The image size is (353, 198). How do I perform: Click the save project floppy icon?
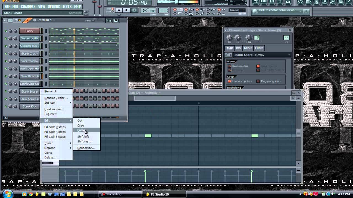[317, 2]
